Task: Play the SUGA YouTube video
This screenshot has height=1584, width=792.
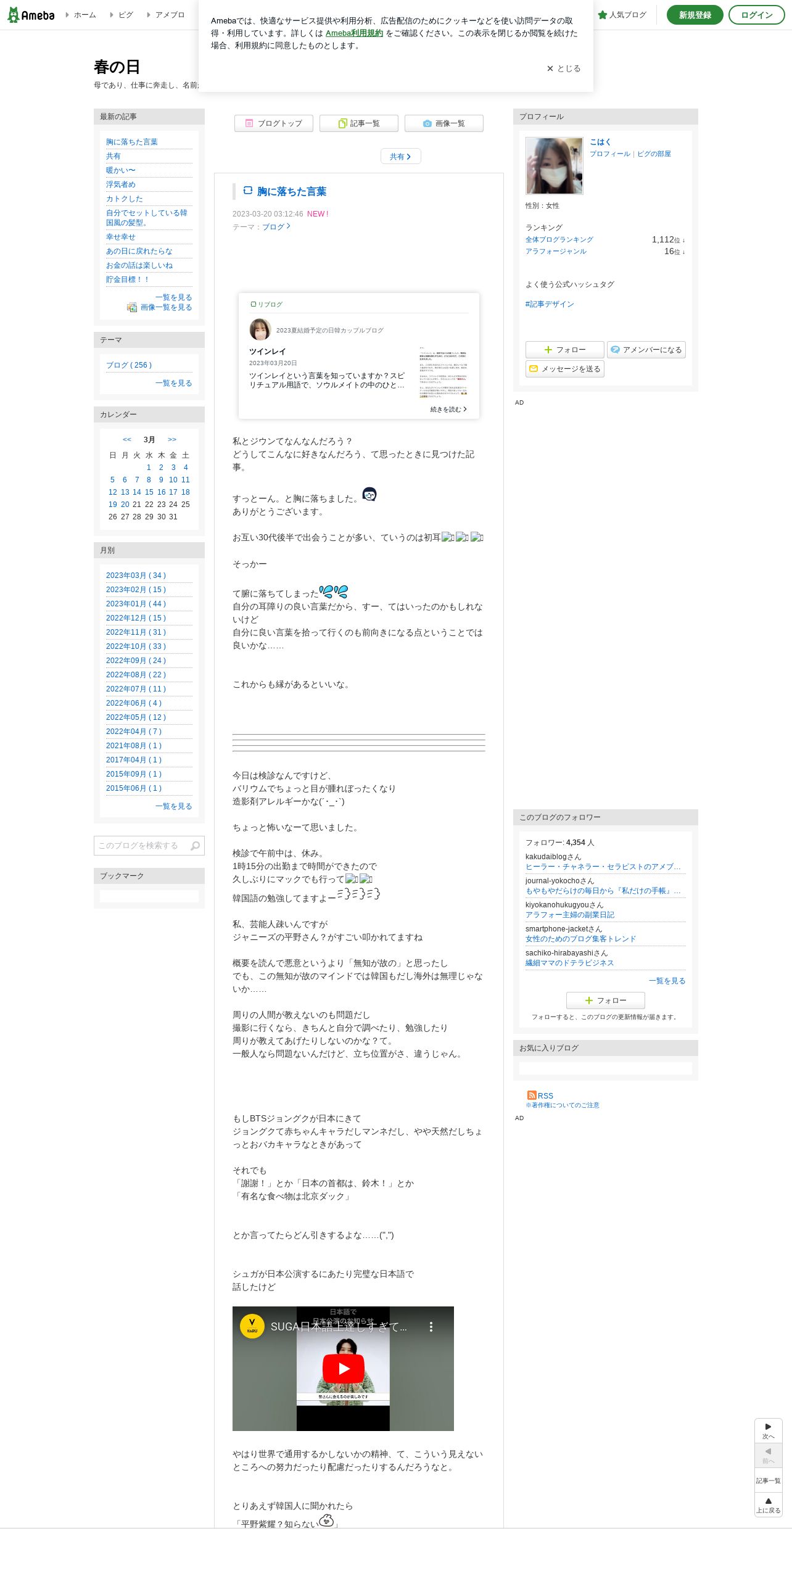Action: pos(344,1368)
